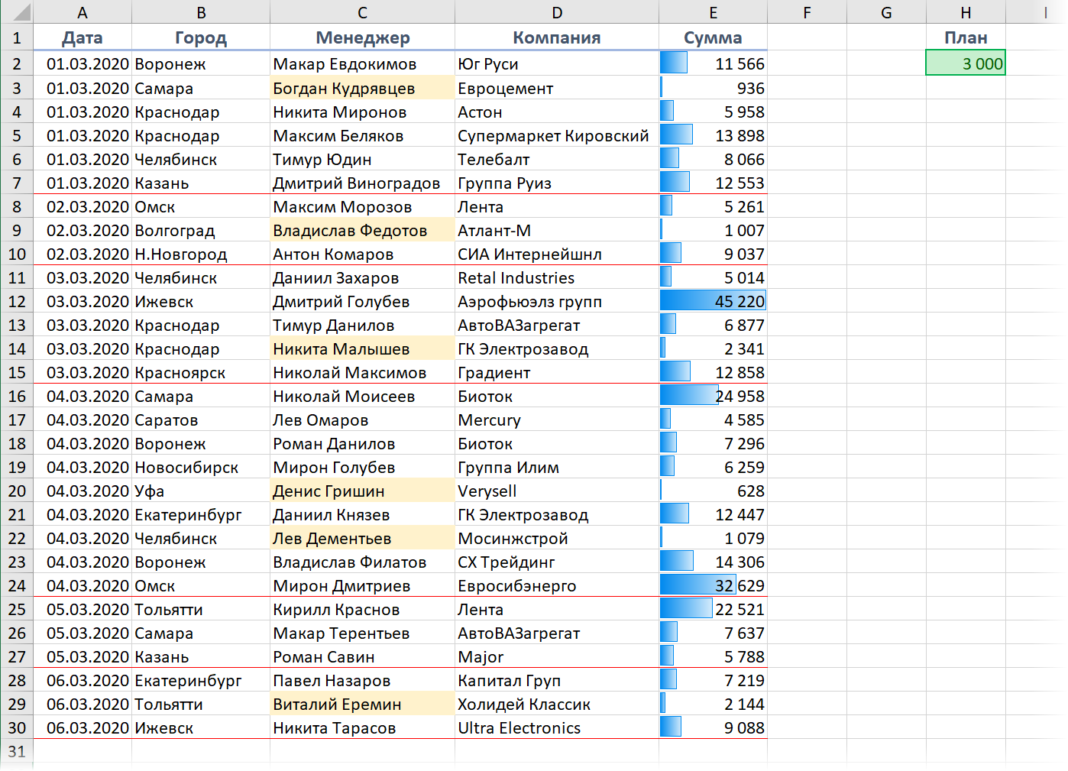The height and width of the screenshot is (771, 1068).
Task: Click highlighted manager Виталий Еремин
Action: coord(362,704)
